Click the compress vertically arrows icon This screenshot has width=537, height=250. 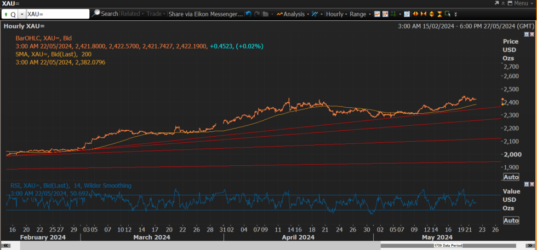(439, 14)
